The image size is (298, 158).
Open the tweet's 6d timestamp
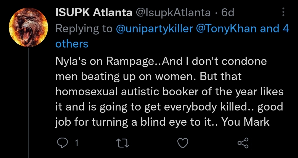[x=228, y=13]
